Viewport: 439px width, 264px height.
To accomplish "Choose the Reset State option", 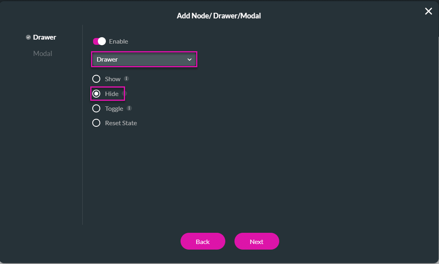I will pyautogui.click(x=96, y=123).
